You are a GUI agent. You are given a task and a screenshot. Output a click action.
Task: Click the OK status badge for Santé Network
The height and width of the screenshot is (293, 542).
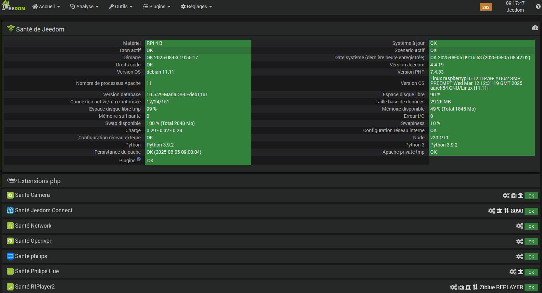pyautogui.click(x=531, y=226)
